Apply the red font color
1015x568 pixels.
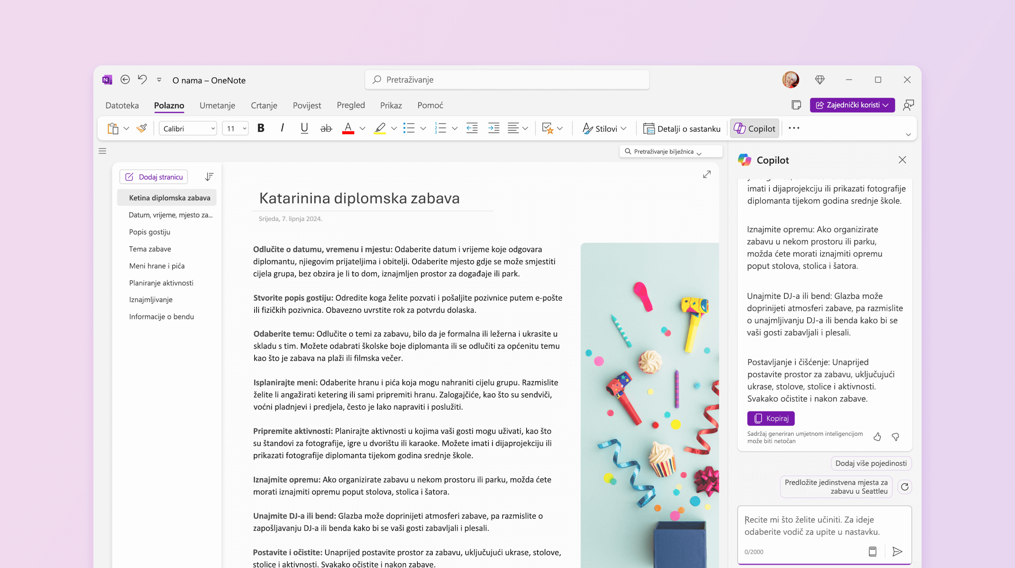348,129
